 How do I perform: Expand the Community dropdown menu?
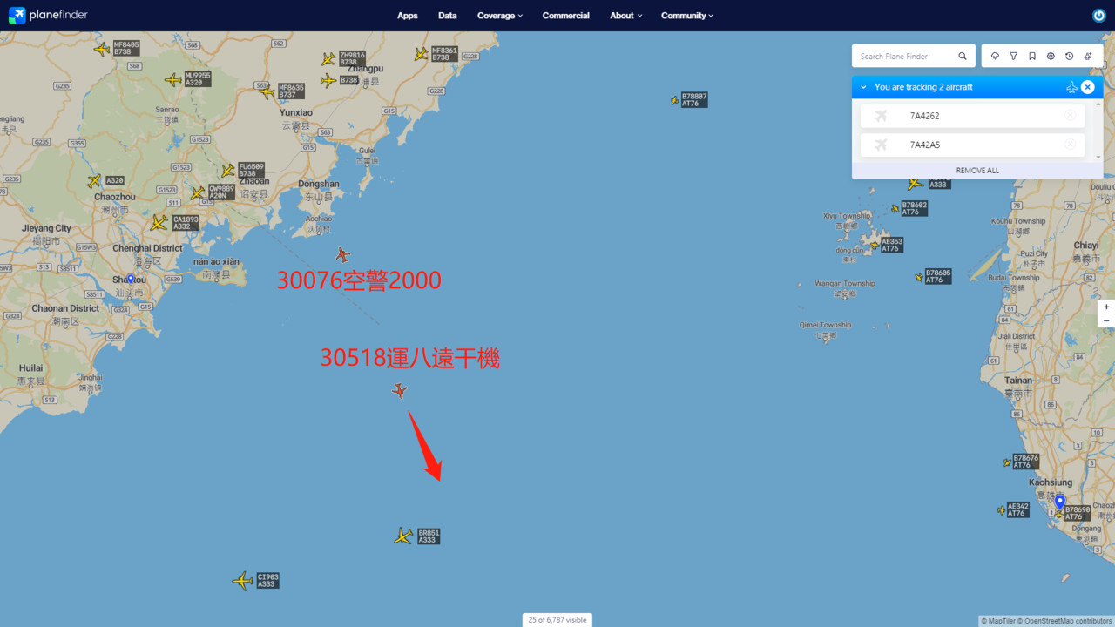click(687, 16)
